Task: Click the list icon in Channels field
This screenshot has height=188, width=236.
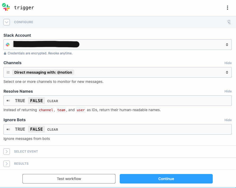Action: pos(8,72)
